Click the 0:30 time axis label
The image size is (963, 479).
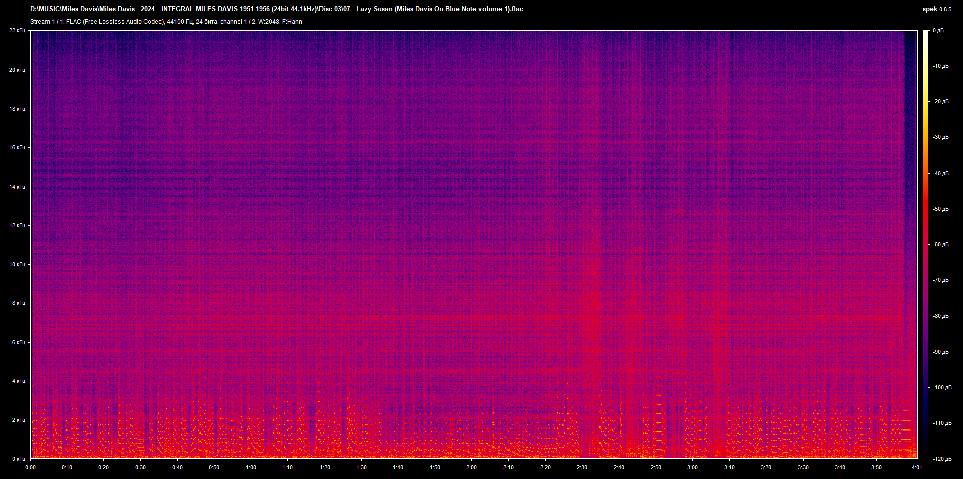point(141,467)
